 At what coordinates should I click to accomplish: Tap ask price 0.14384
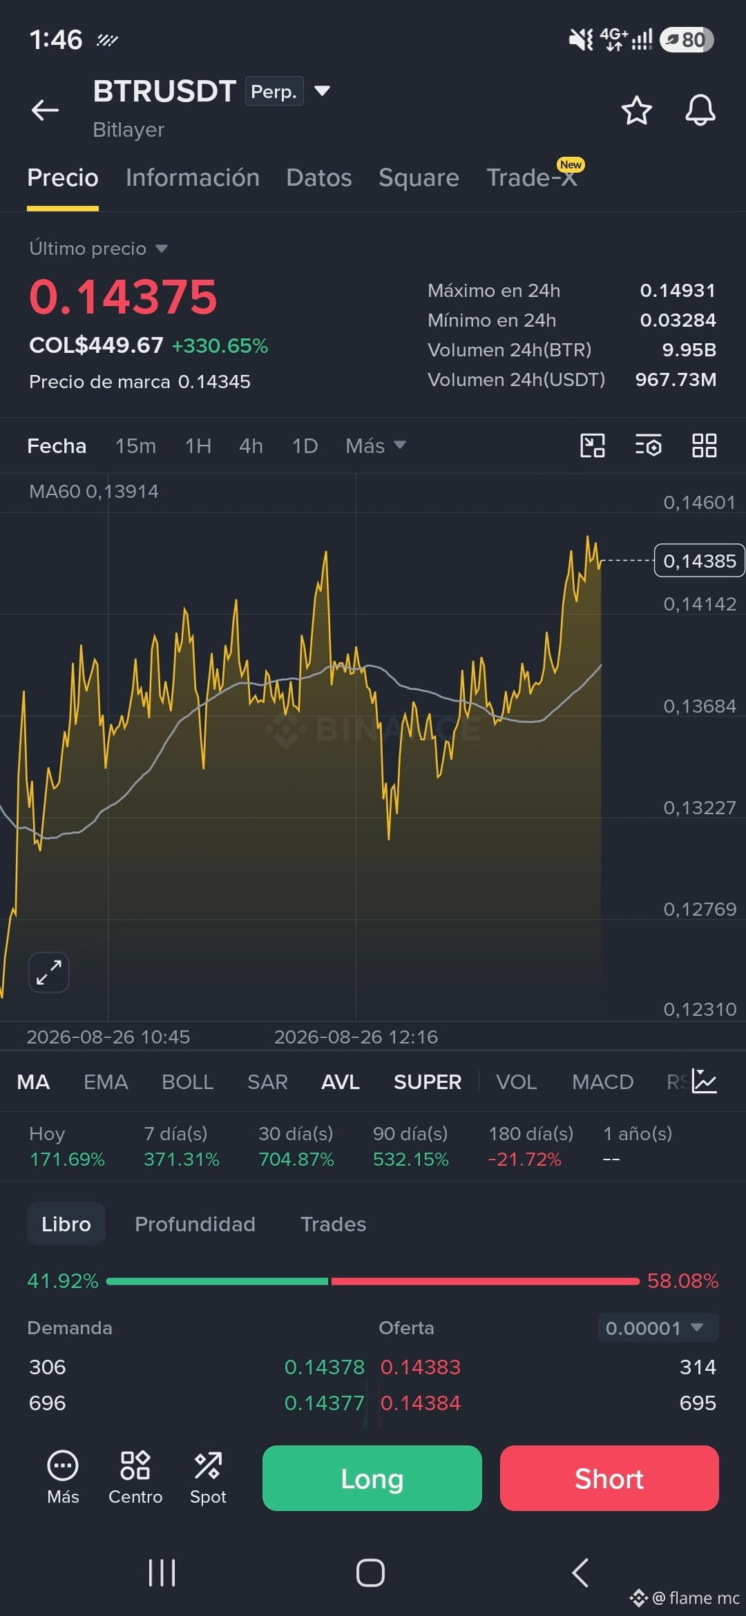pyautogui.click(x=421, y=1403)
